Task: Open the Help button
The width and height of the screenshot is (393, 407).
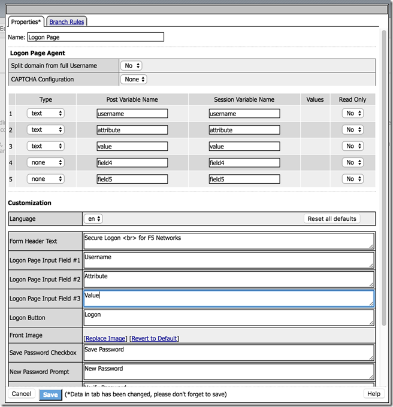Action: coord(373,394)
